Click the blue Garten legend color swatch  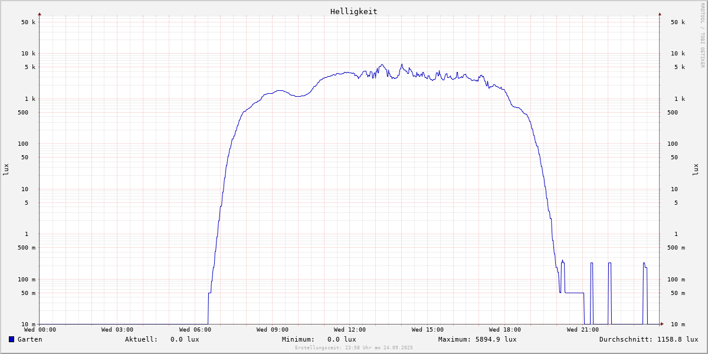(x=11, y=339)
